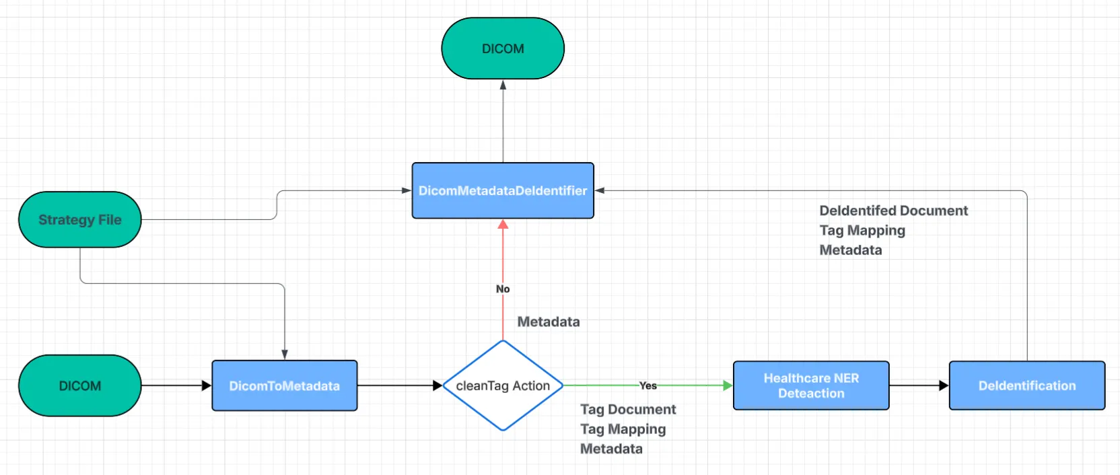Select the arrowhead entering DicomToMetadata from DICOM
The image size is (1120, 475).
click(207, 386)
